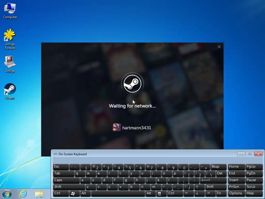Tap the Del key
Screen dimensions: 265x199
221,174
